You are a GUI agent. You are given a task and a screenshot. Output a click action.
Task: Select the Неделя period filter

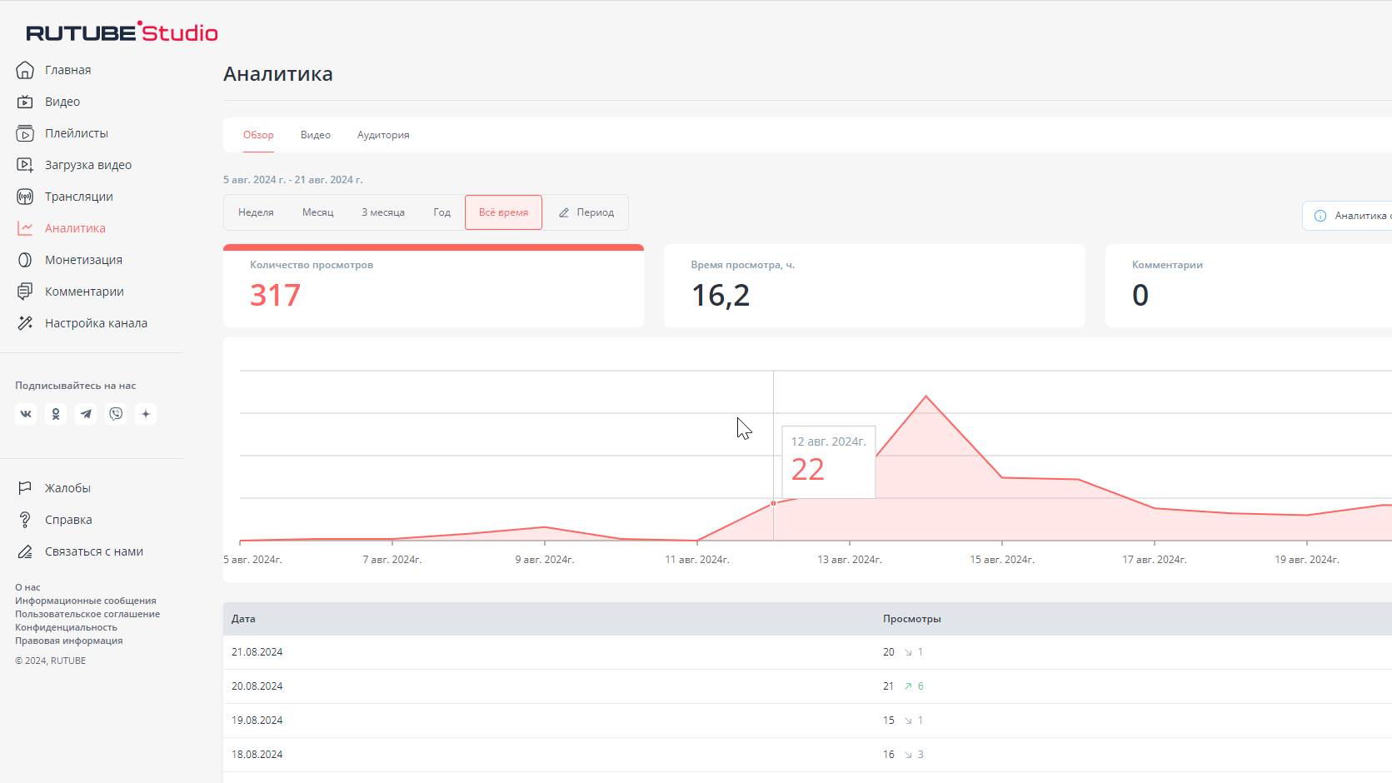256,212
